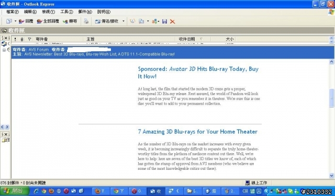Click the preview pane scroll down arrow

331,176
